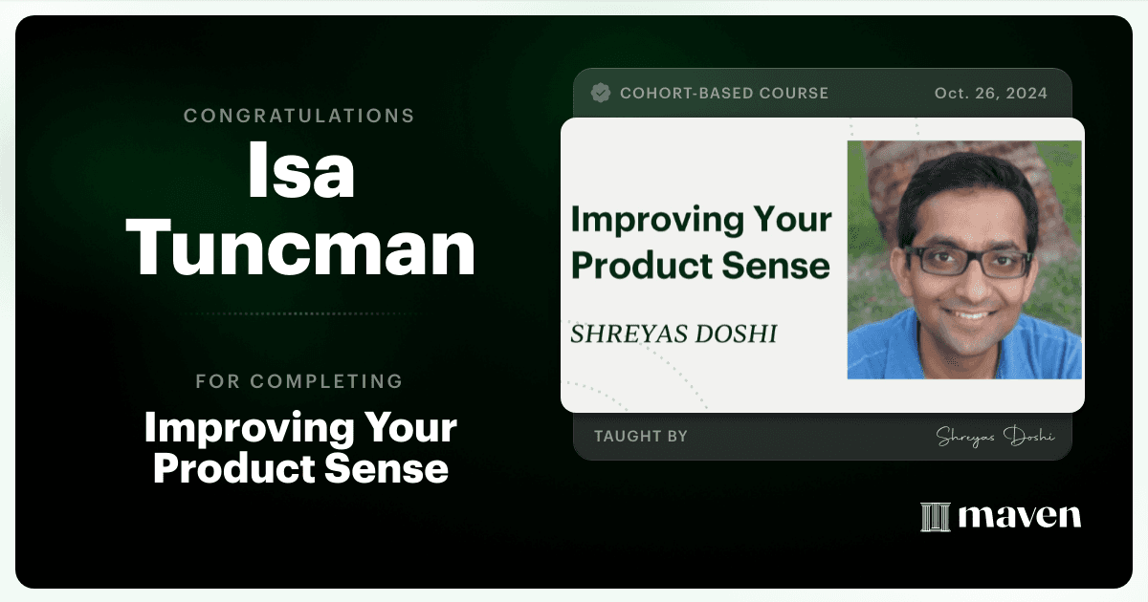The height and width of the screenshot is (602, 1148).
Task: Click the Maven pillar logo icon
Action: tap(935, 517)
